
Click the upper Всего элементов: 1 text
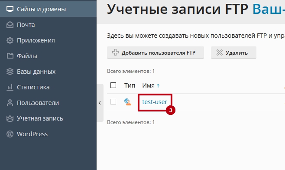[131, 71]
